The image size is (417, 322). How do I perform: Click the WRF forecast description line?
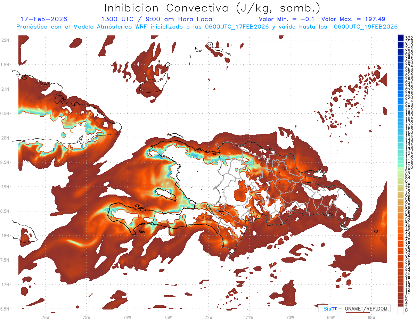pyautogui.click(x=207, y=27)
